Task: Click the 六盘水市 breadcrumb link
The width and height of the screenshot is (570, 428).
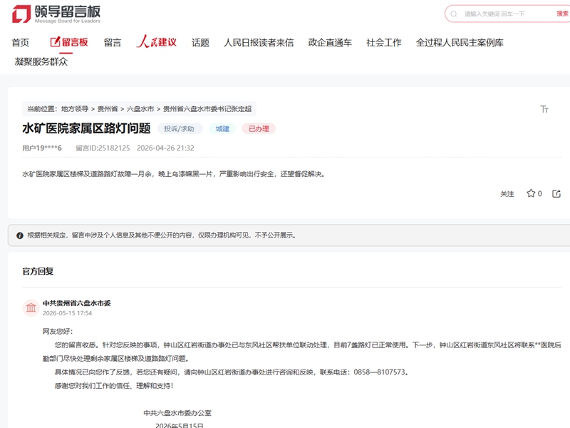Action: [x=140, y=109]
